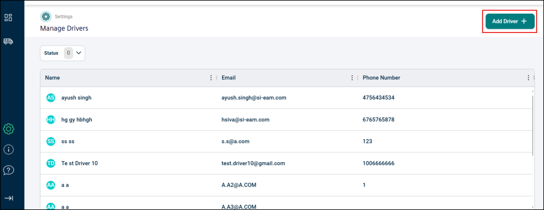The width and height of the screenshot is (544, 210).
Task: Click the Add Driver button
Action: [x=510, y=21]
